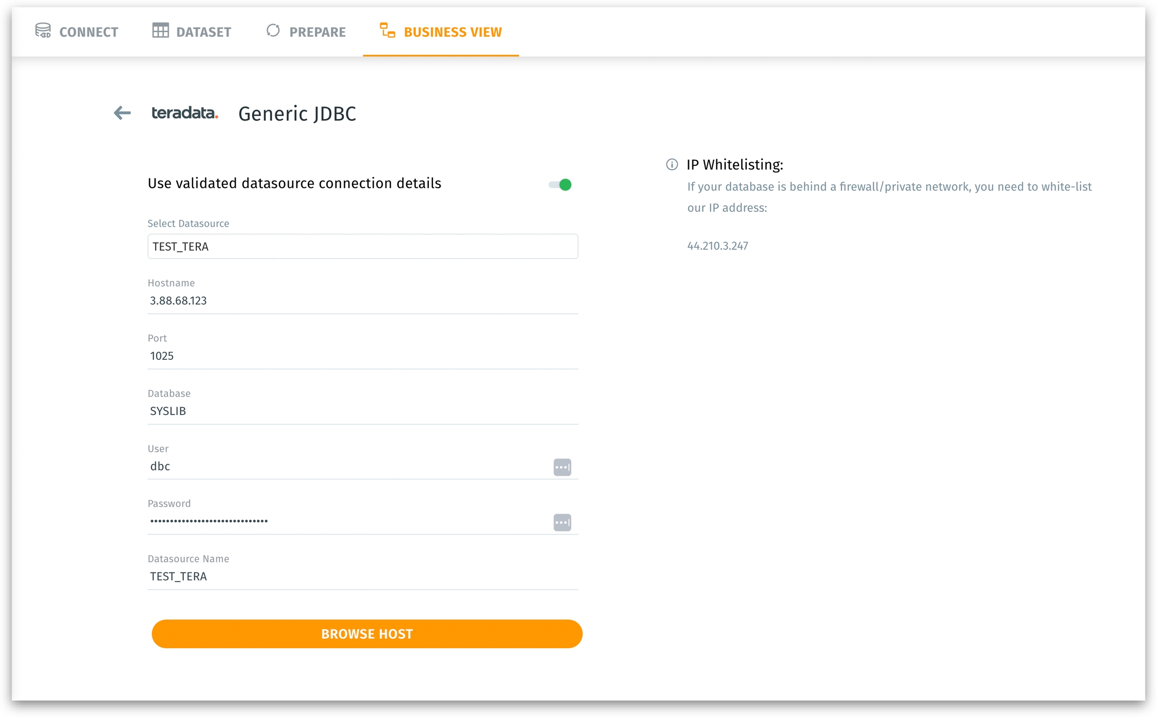Click the Prepare circular icon

[x=273, y=31]
